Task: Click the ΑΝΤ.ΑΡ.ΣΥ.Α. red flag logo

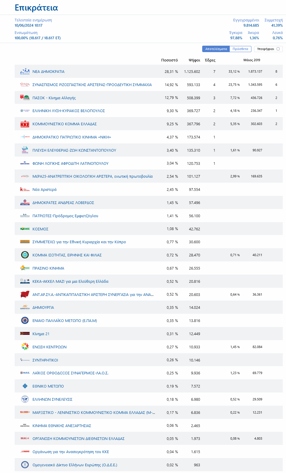Action: tap(25, 294)
